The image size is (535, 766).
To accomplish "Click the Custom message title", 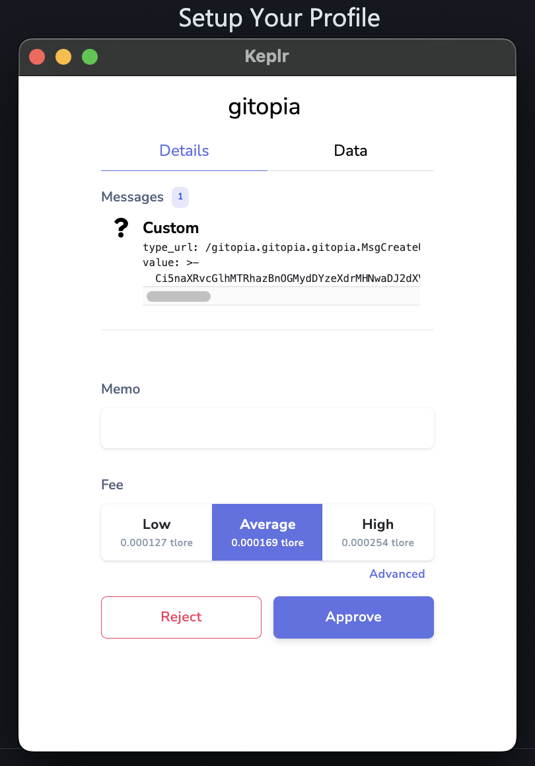I will coord(170,228).
